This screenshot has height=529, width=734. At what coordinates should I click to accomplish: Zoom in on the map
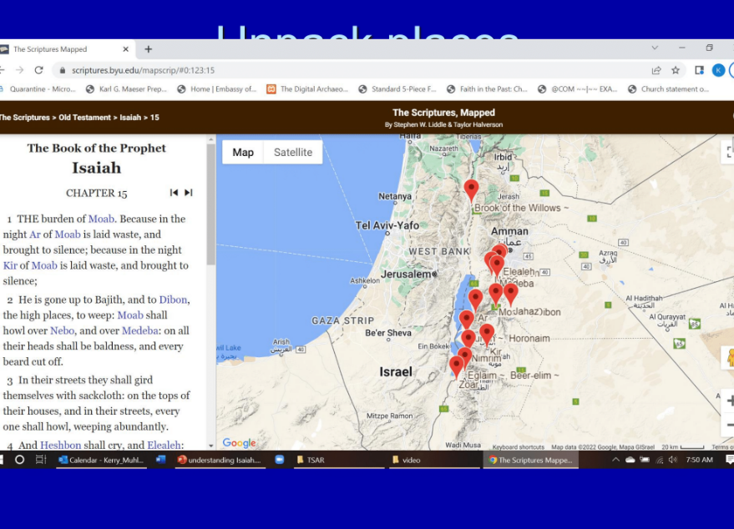[729, 401]
